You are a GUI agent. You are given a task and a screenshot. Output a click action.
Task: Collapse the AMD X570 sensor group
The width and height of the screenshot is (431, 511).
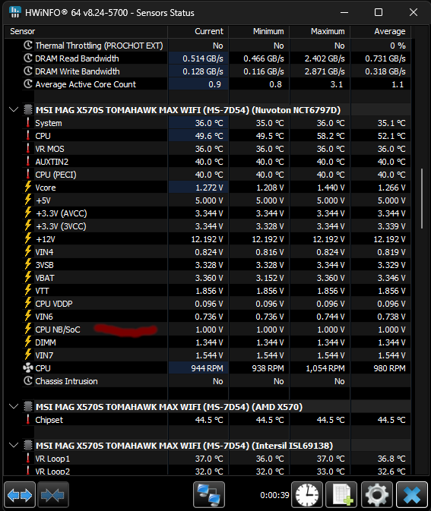(14, 407)
